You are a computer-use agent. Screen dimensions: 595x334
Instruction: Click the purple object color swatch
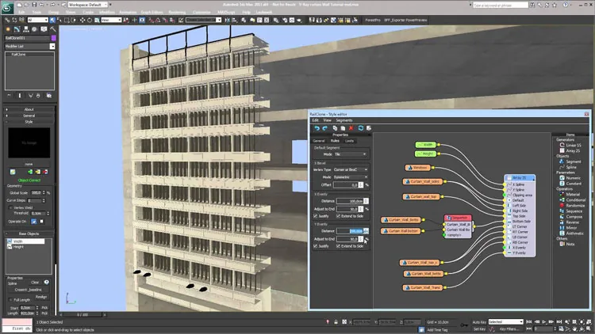(53, 38)
